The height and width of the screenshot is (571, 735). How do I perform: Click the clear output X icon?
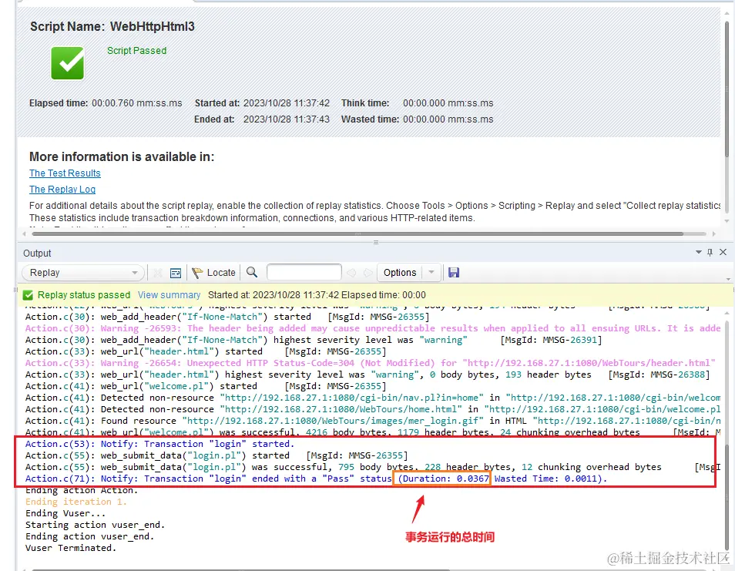pyautogui.click(x=158, y=272)
